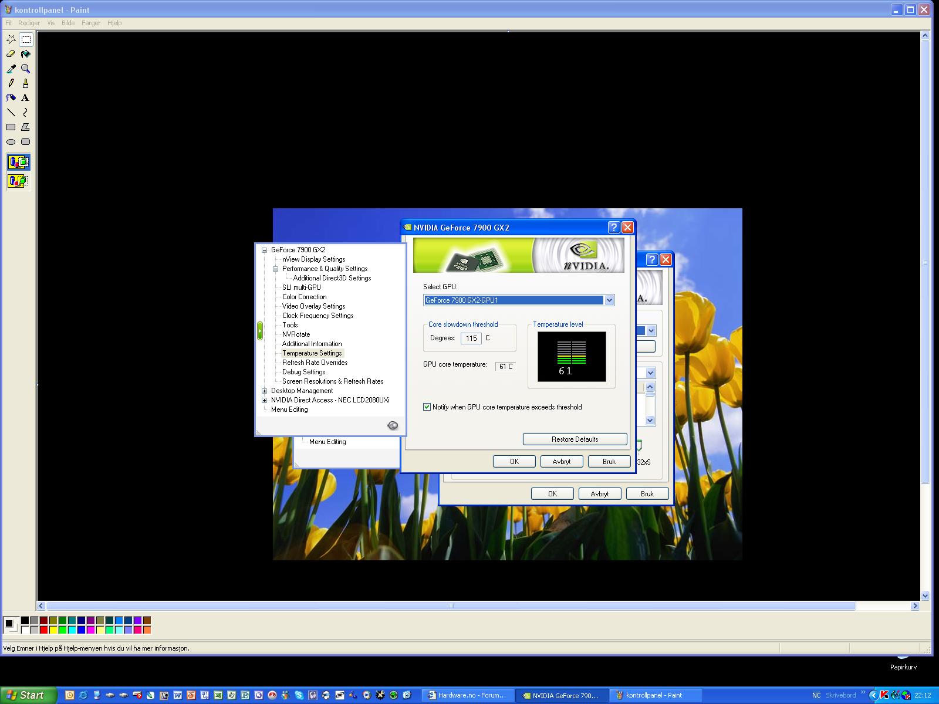Click Bruk in the front NVIDIA dialog
This screenshot has width=939, height=704.
pos(609,462)
